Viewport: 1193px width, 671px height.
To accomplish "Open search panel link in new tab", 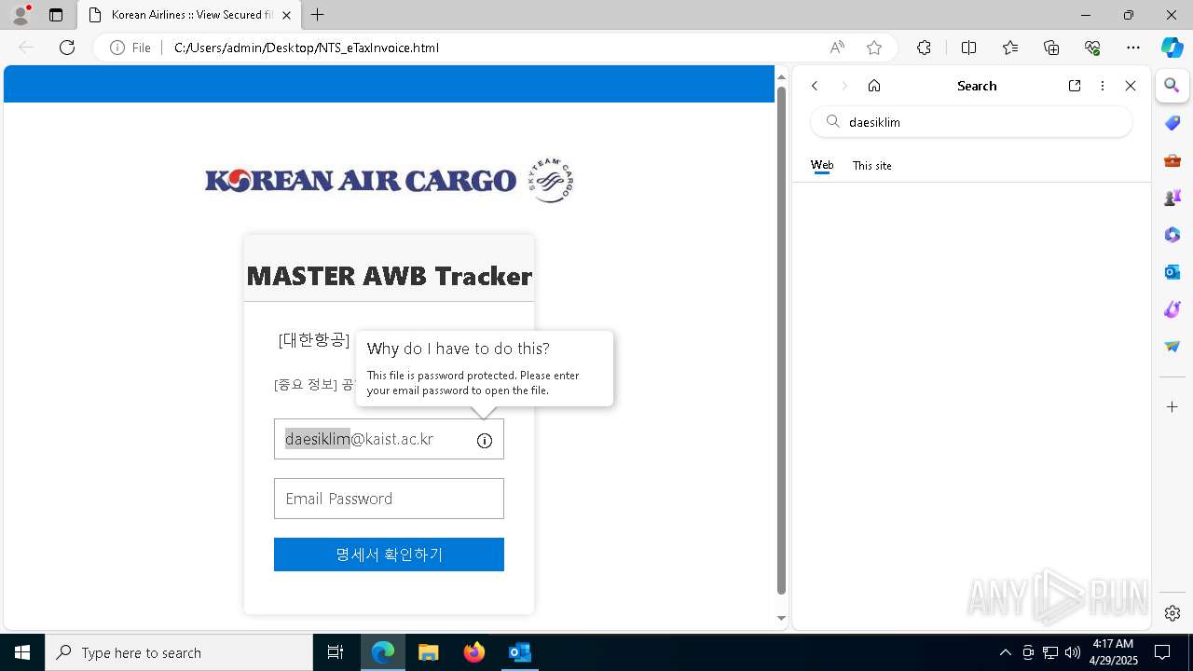I will (x=1075, y=86).
